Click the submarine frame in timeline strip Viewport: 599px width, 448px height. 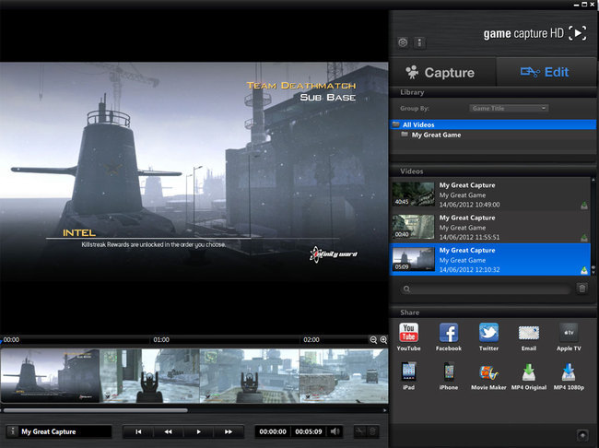(x=50, y=375)
